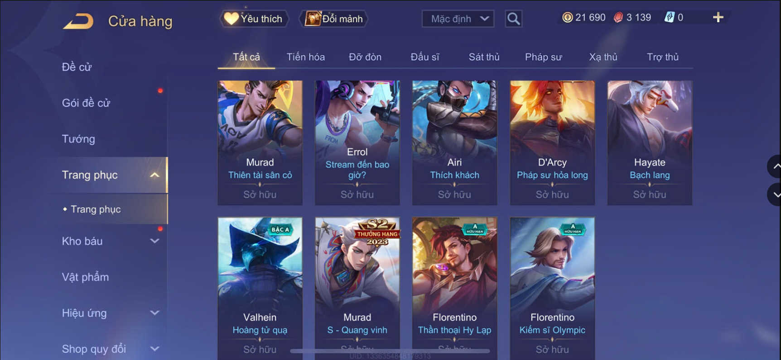
Task: Open the Mặc định sort dropdown
Action: (x=458, y=19)
